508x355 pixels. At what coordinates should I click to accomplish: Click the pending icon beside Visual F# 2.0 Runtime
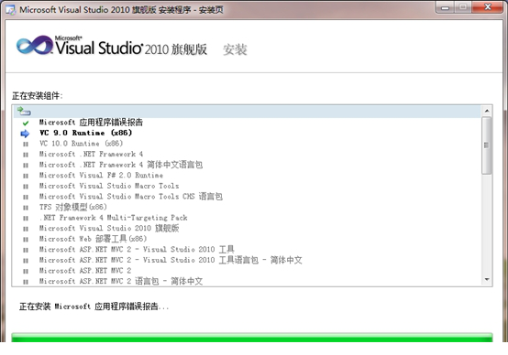tap(26, 176)
